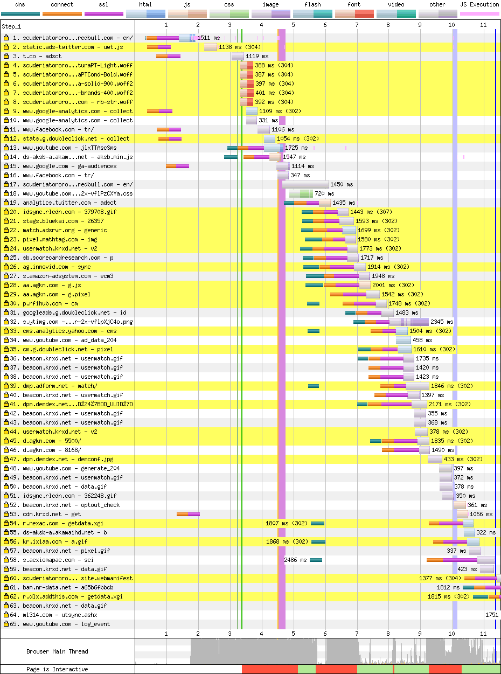Screen dimensions: 501x674
Task: Click the flash legend color bar
Action: point(312,13)
